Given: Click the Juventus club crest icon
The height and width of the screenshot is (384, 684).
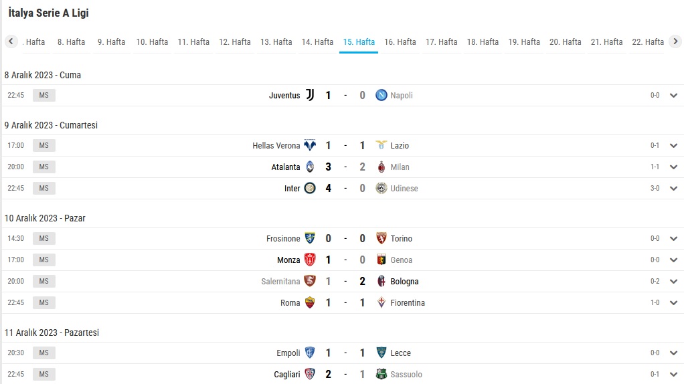Looking at the screenshot, I should [310, 95].
